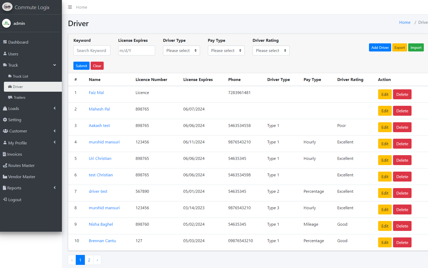Open the Trailers sidebar item
This screenshot has height=268, width=428.
click(19, 97)
